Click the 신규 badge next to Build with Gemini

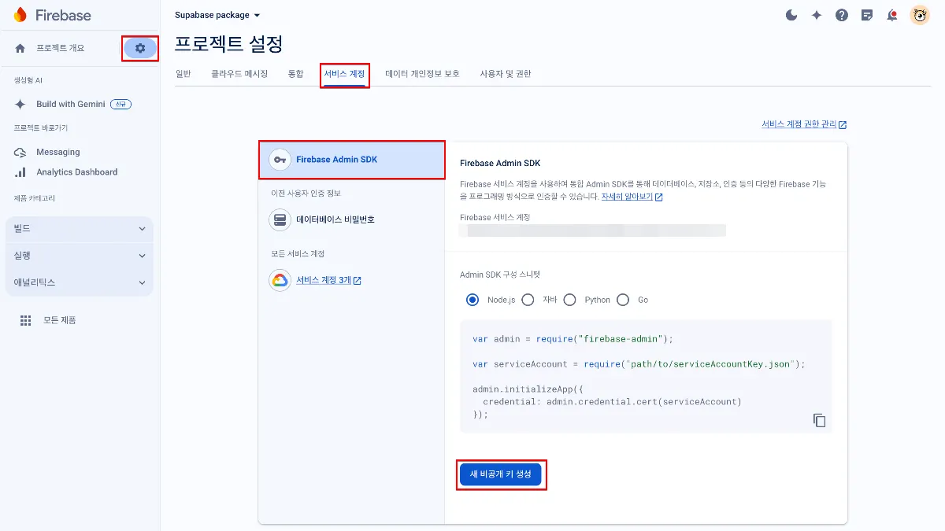pyautogui.click(x=120, y=104)
